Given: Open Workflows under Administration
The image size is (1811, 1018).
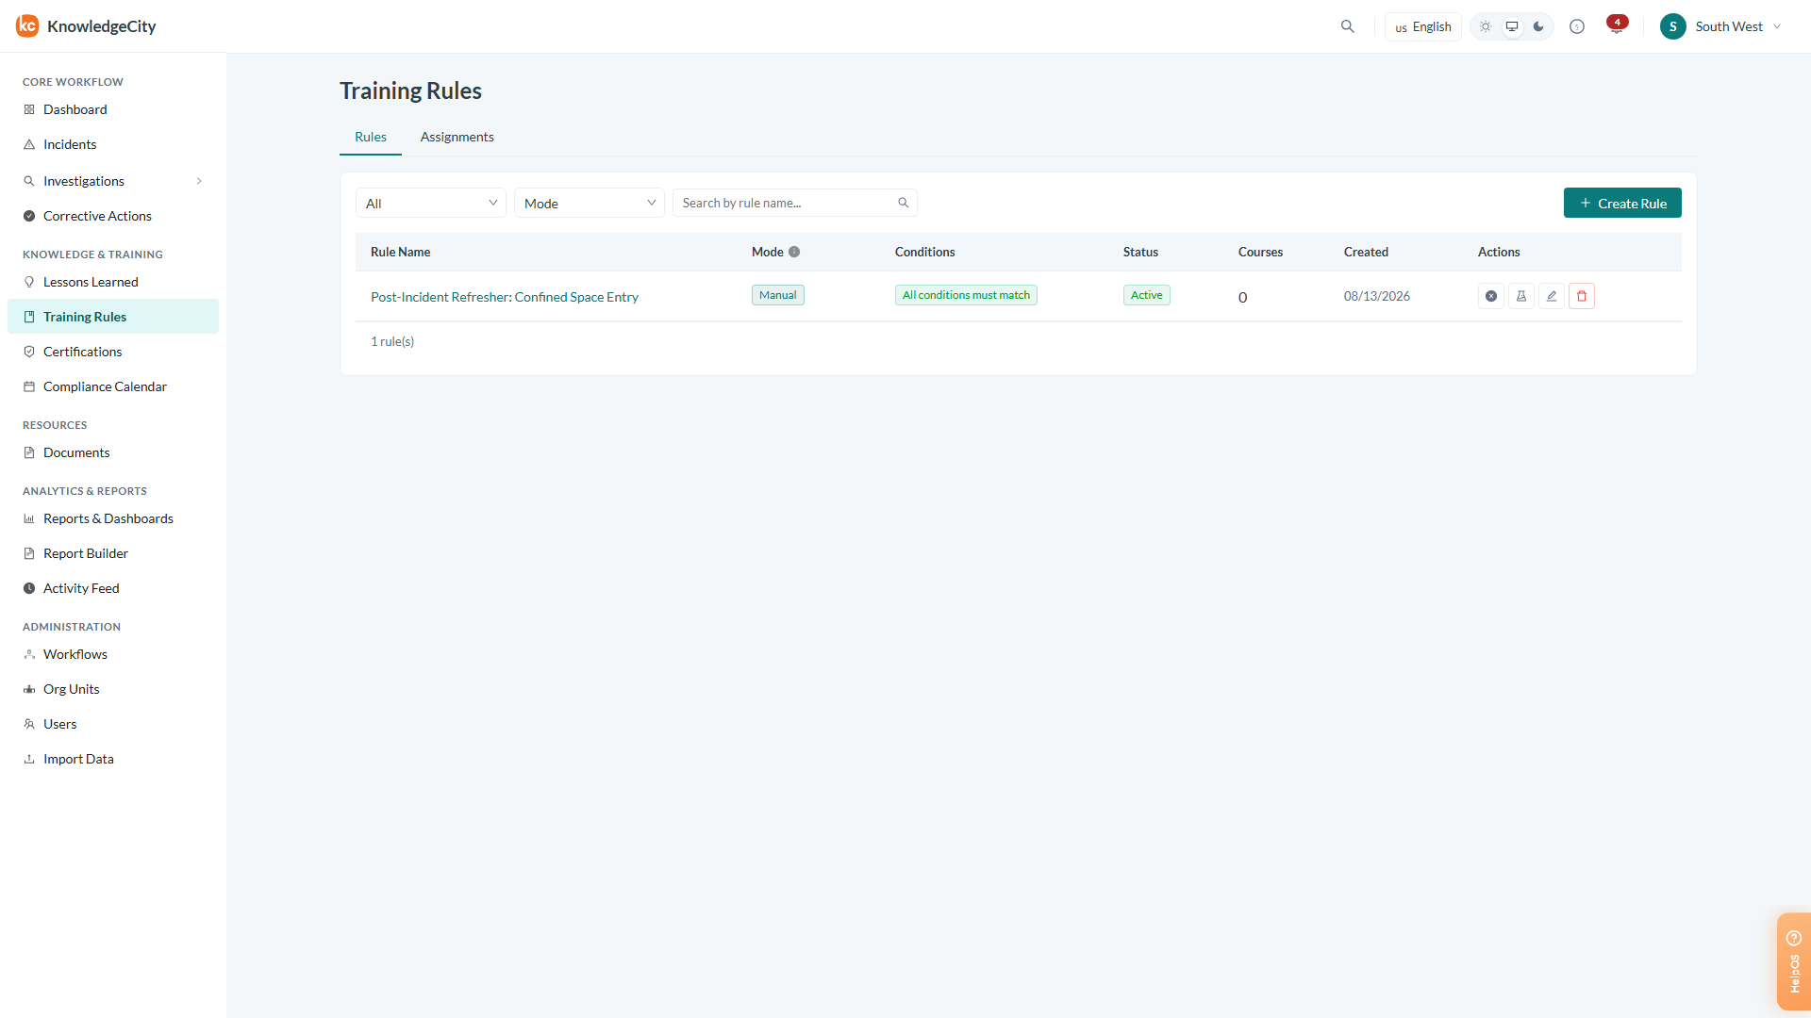Looking at the screenshot, I should pos(113,654).
